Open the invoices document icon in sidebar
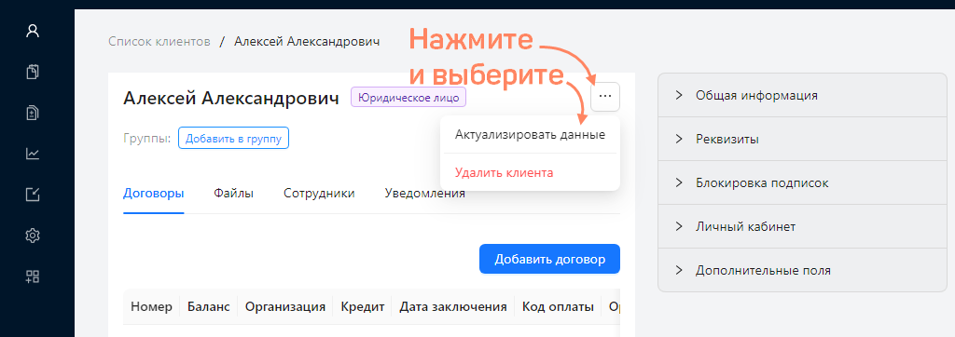This screenshot has width=955, height=337. click(33, 113)
